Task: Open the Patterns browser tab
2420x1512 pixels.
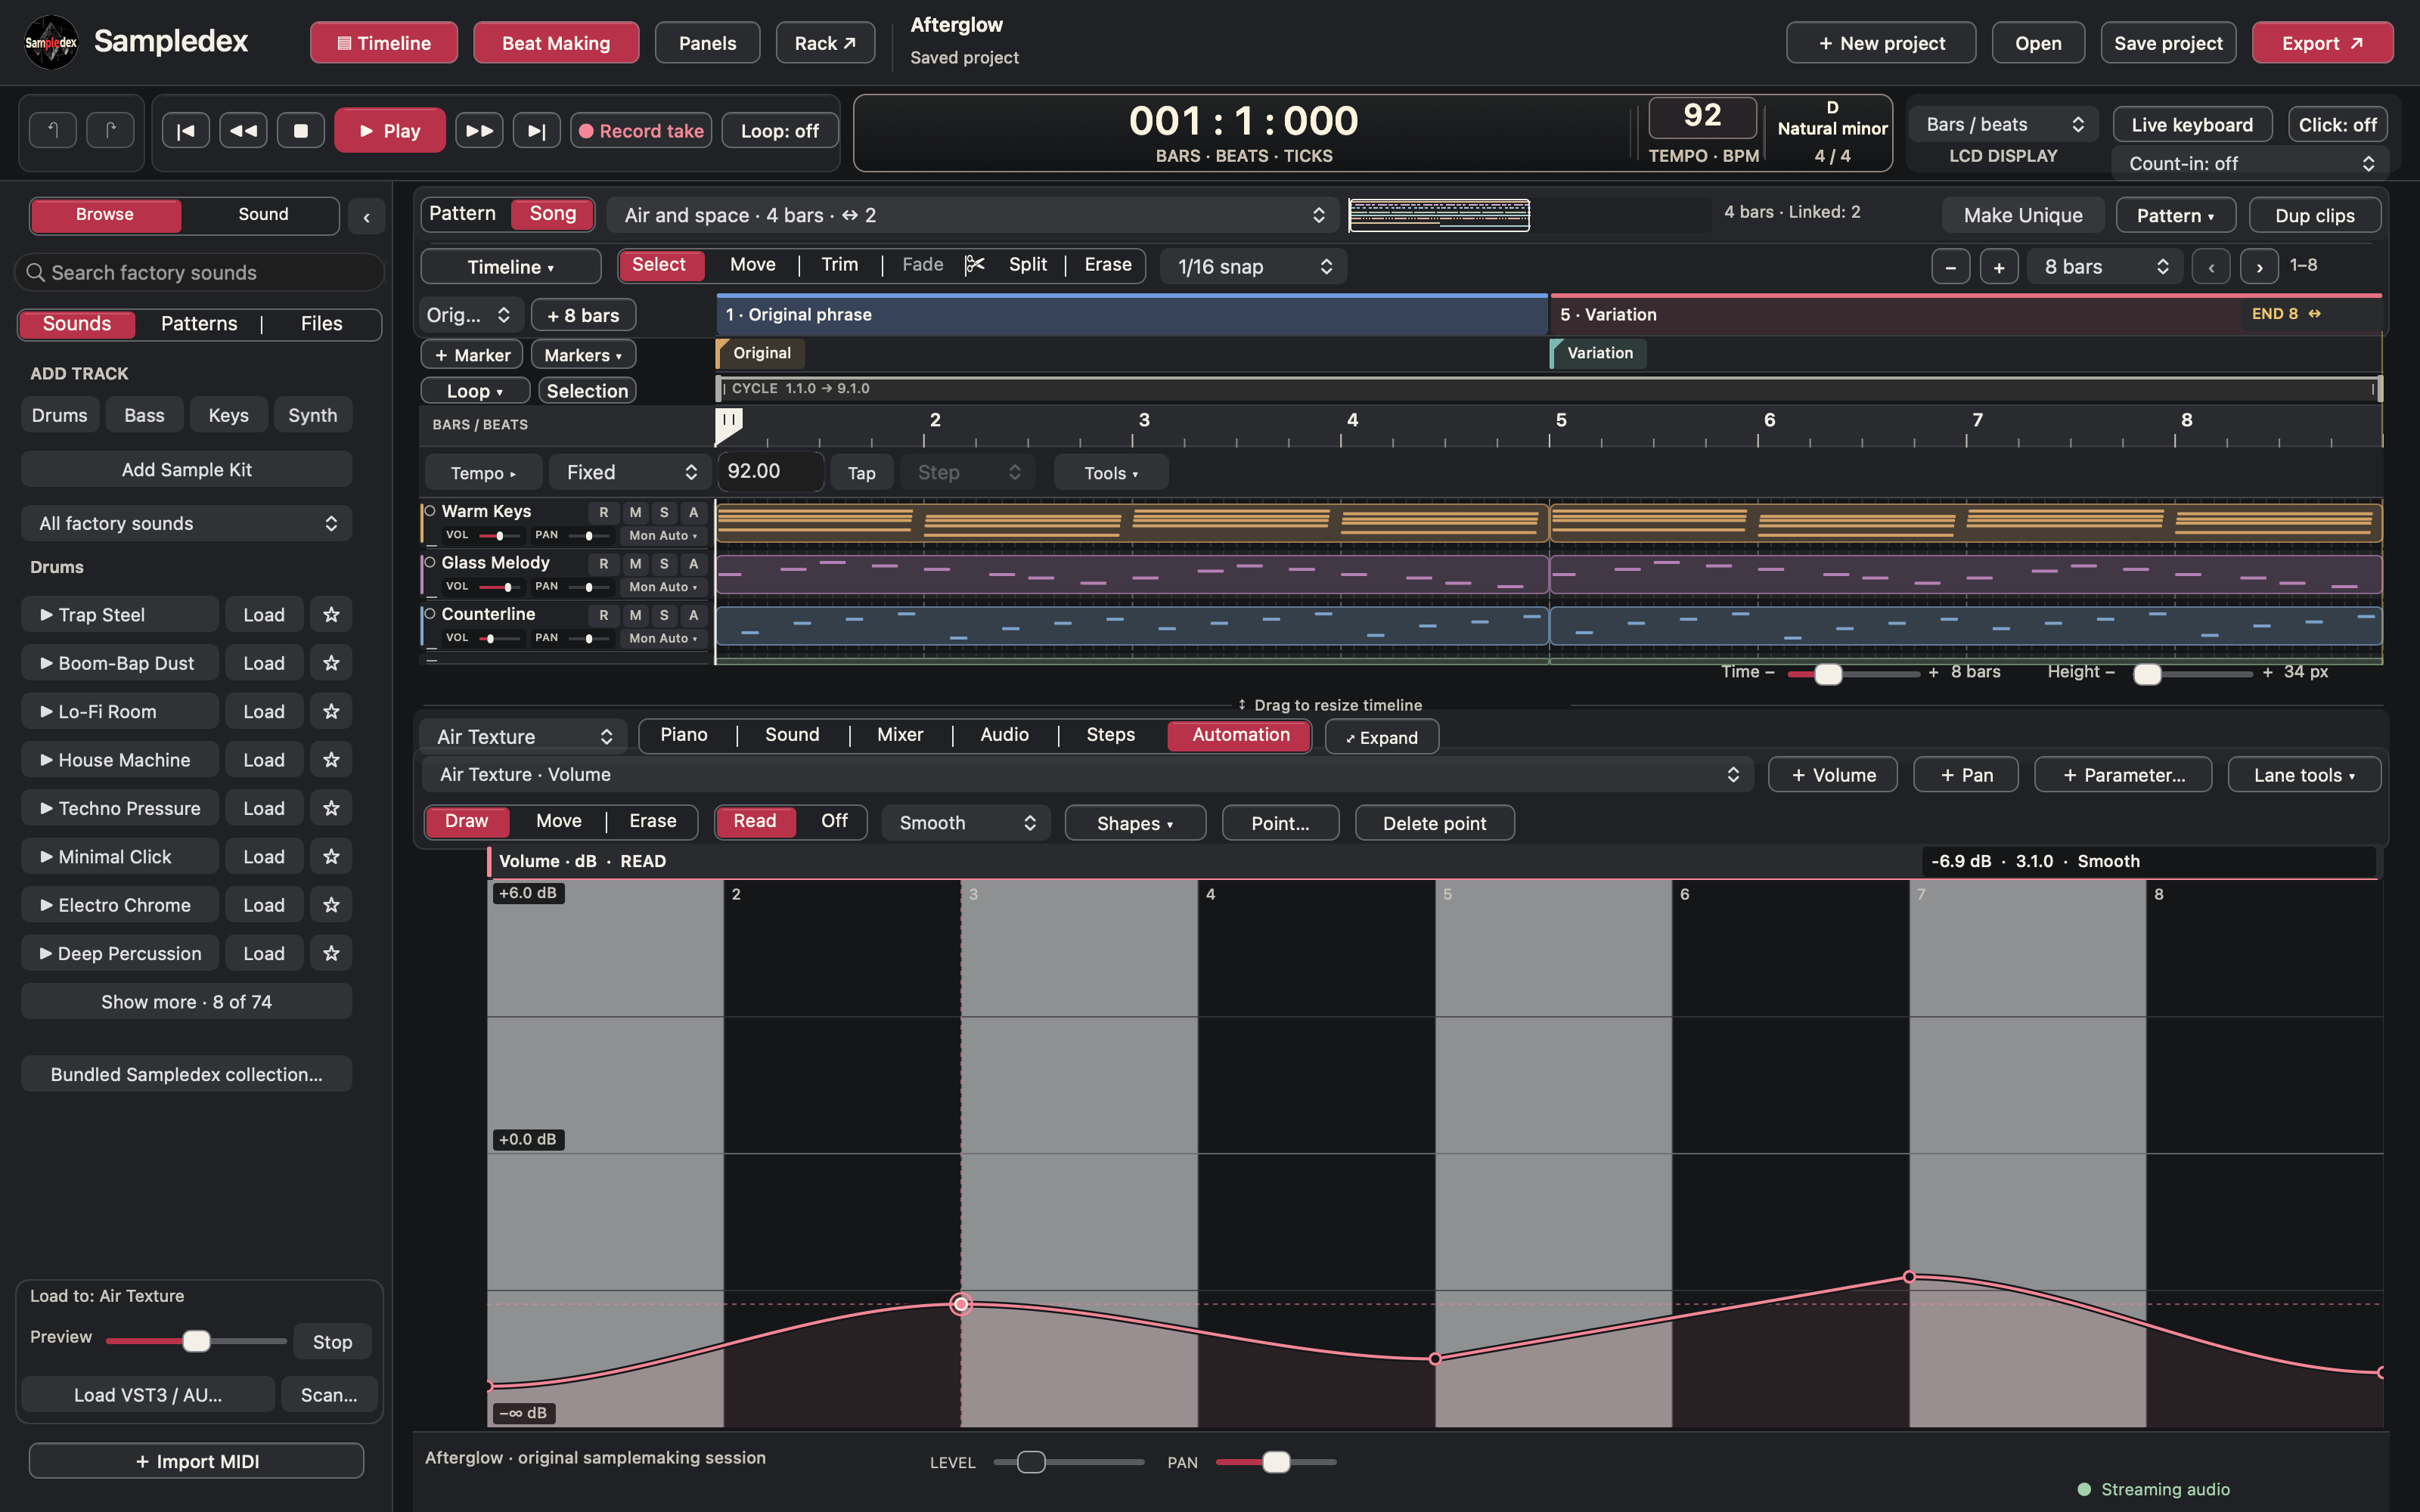Action: [199, 324]
